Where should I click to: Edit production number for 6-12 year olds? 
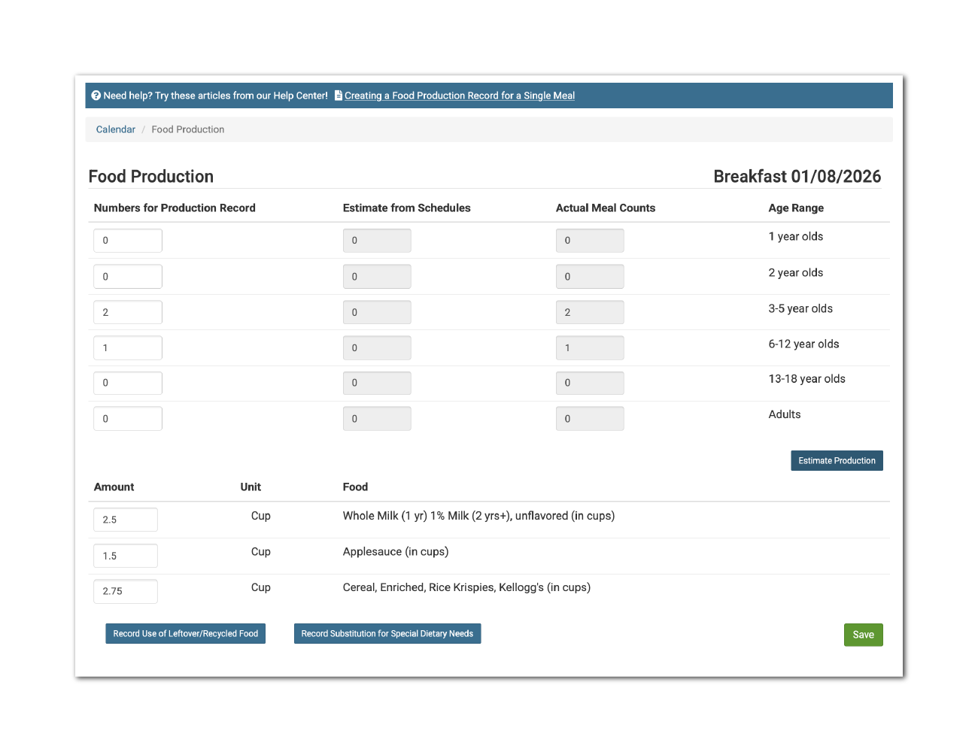tap(128, 348)
